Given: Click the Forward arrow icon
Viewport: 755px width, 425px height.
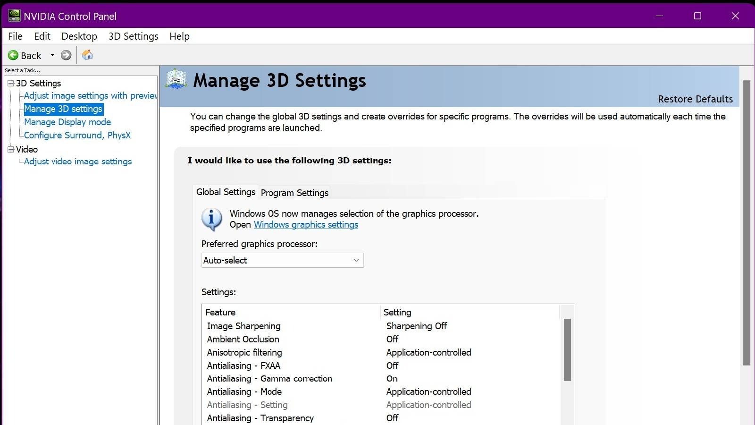Looking at the screenshot, I should (x=66, y=55).
